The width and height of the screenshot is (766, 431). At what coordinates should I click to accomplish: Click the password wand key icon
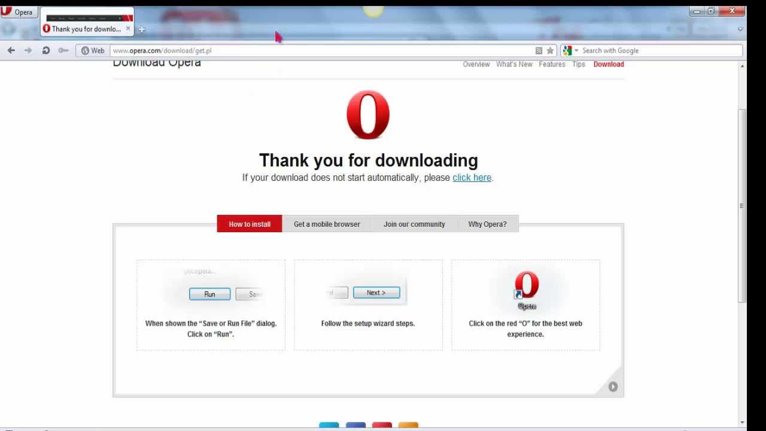63,50
